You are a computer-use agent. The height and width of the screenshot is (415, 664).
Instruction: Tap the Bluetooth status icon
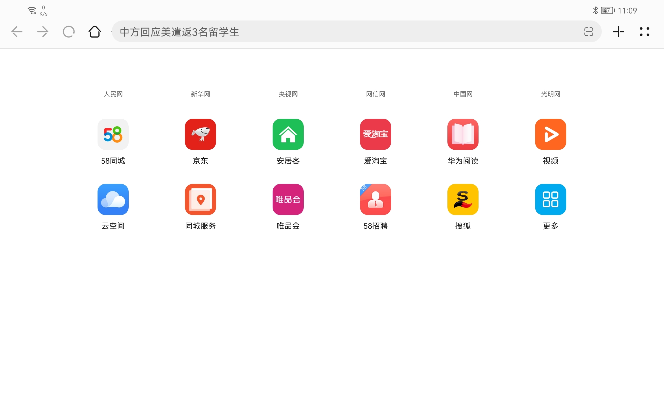tap(596, 10)
